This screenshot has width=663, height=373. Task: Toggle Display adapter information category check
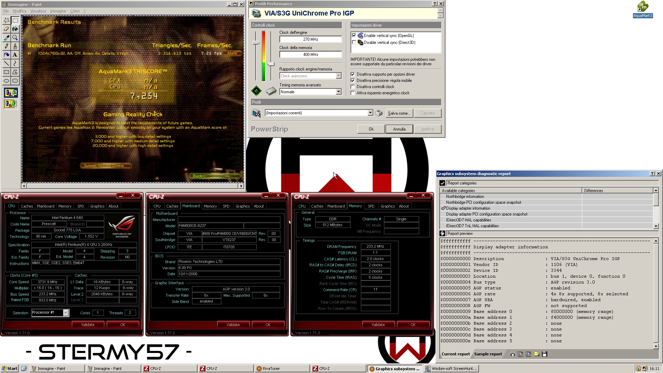click(x=443, y=208)
